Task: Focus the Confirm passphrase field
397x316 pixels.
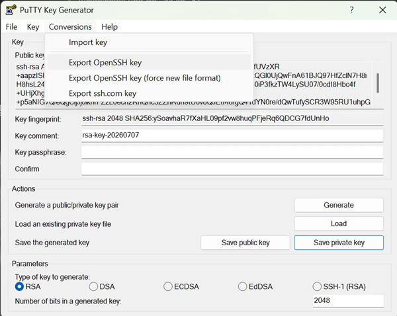Action: click(232, 169)
